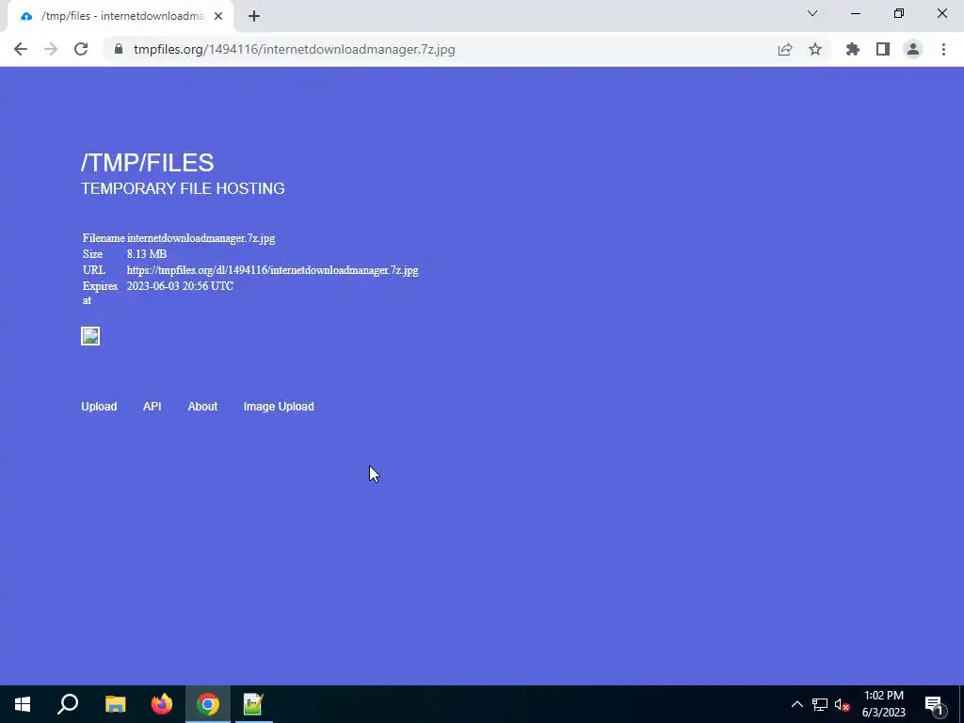The image size is (964, 723).
Task: Open taskbar search magnifier
Action: 68,704
